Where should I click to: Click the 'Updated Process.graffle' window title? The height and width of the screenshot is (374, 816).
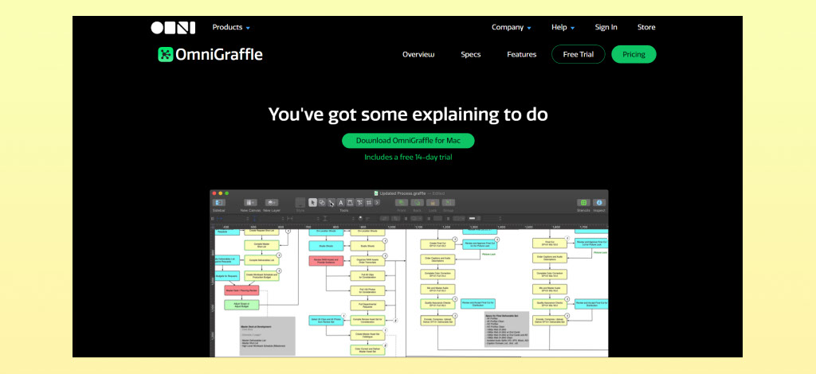point(402,193)
